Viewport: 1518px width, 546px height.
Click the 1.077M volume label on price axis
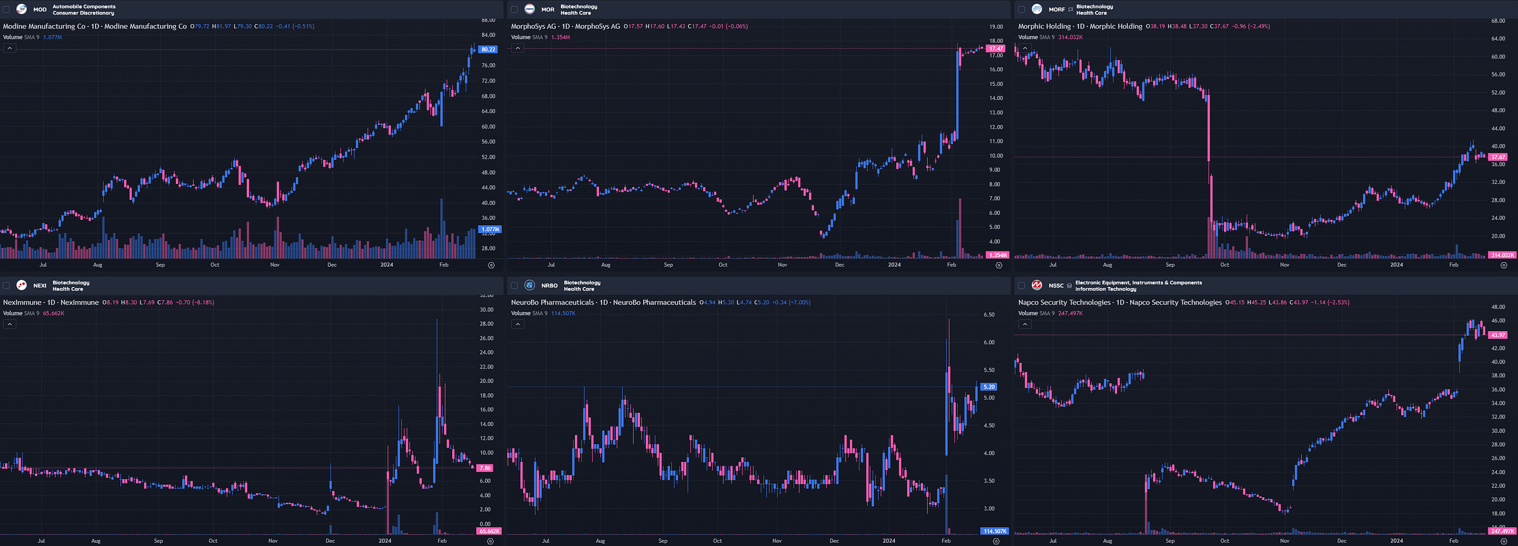point(490,229)
